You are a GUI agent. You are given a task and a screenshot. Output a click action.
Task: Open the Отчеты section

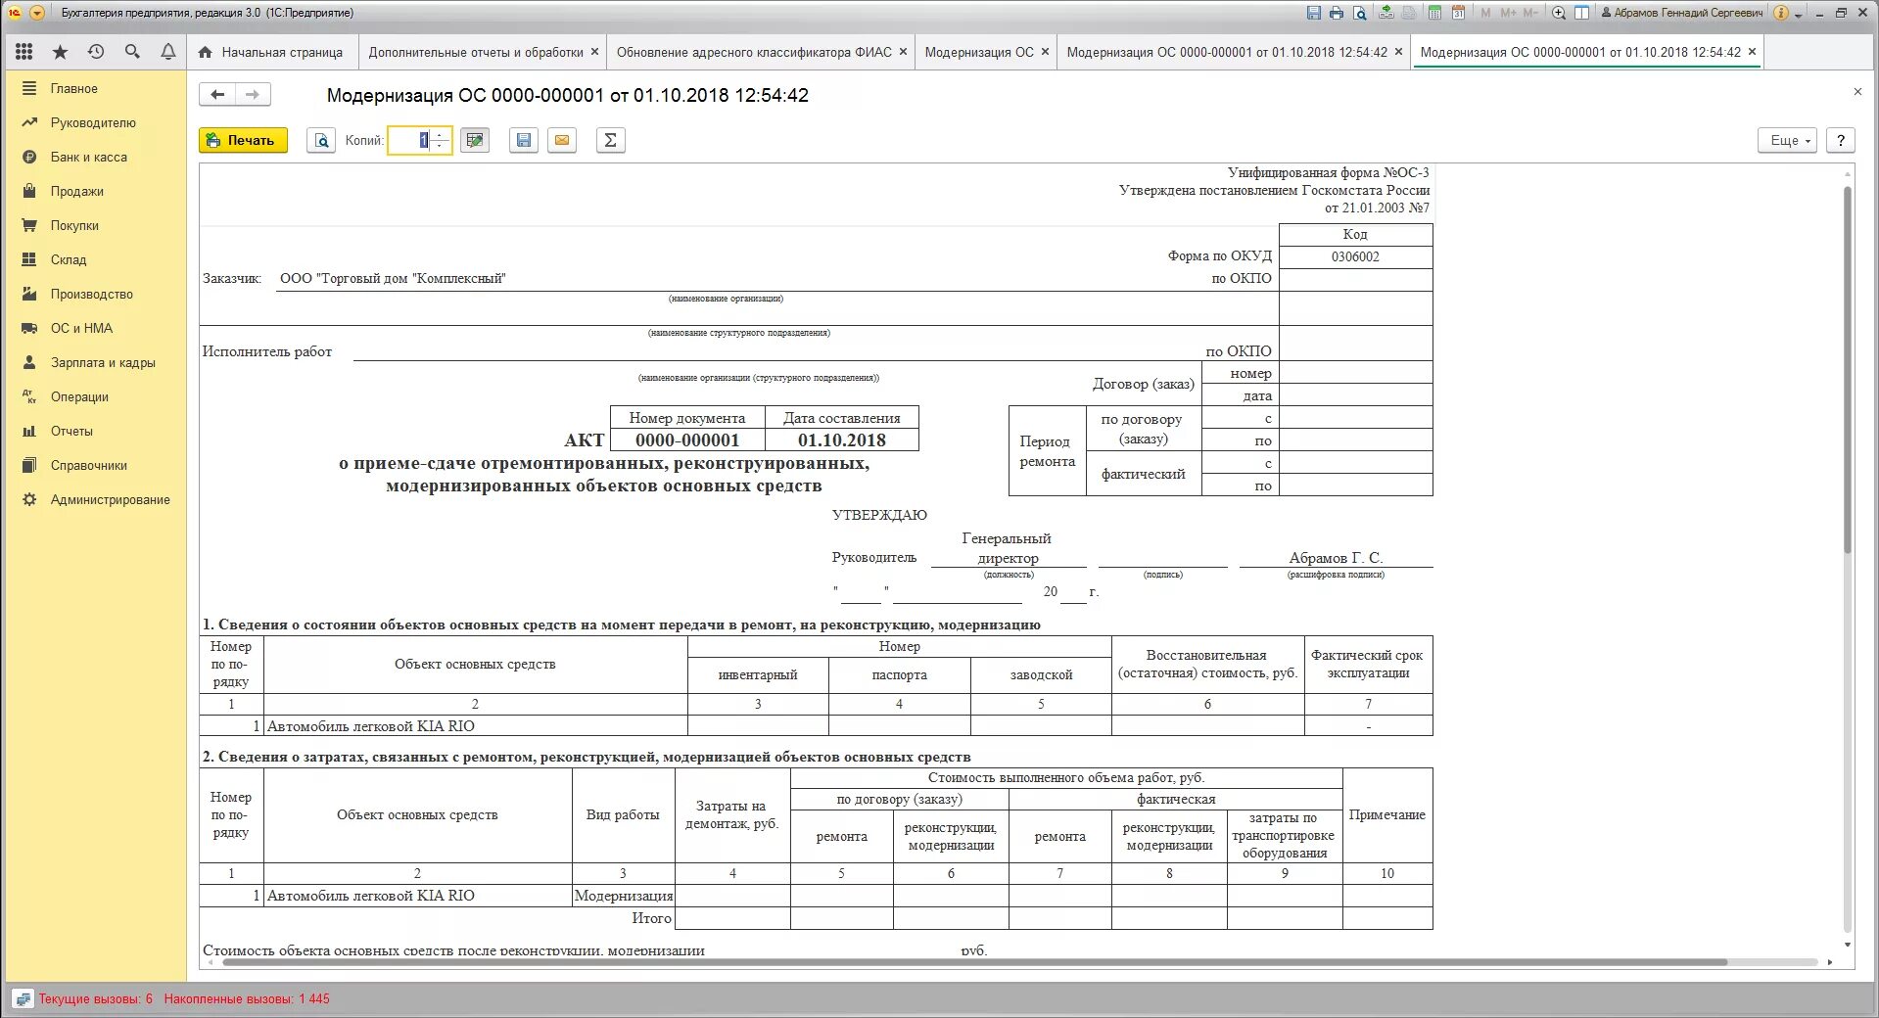click(96, 431)
